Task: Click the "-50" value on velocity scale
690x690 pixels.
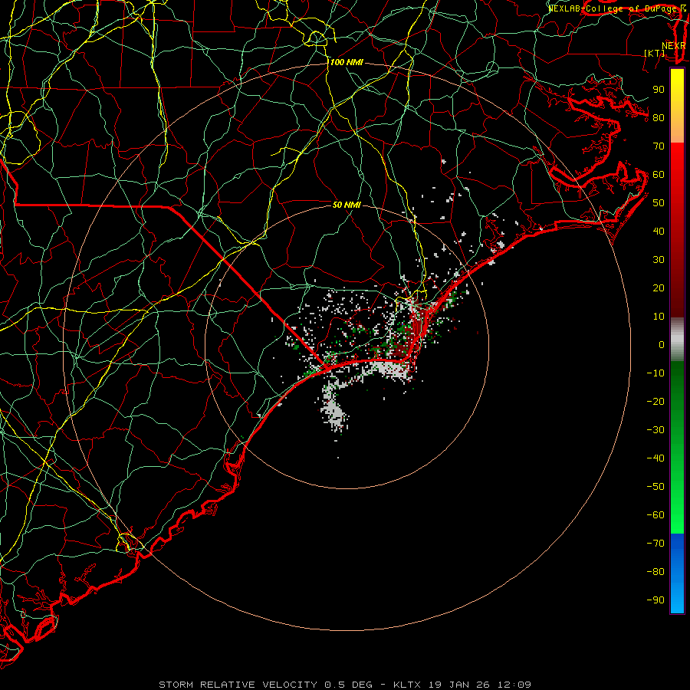Action: point(655,487)
